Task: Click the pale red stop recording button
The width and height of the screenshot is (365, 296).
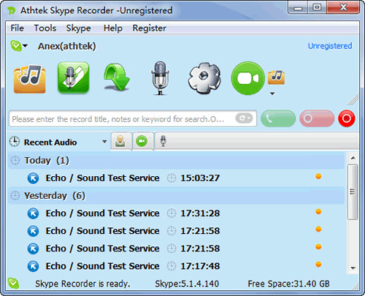Action: (x=317, y=118)
